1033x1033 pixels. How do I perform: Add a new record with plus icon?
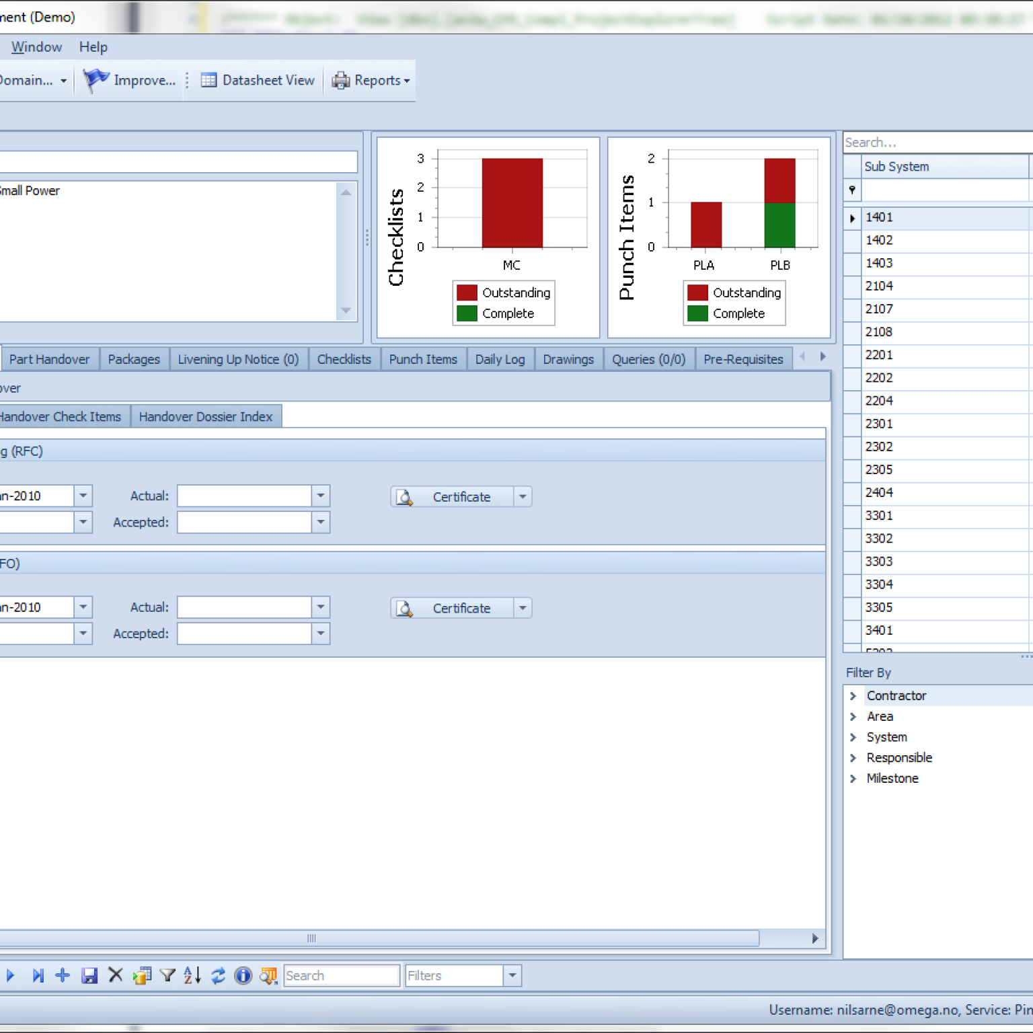[x=63, y=975]
